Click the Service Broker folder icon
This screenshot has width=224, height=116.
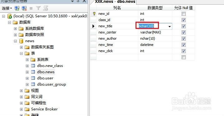click(27, 109)
